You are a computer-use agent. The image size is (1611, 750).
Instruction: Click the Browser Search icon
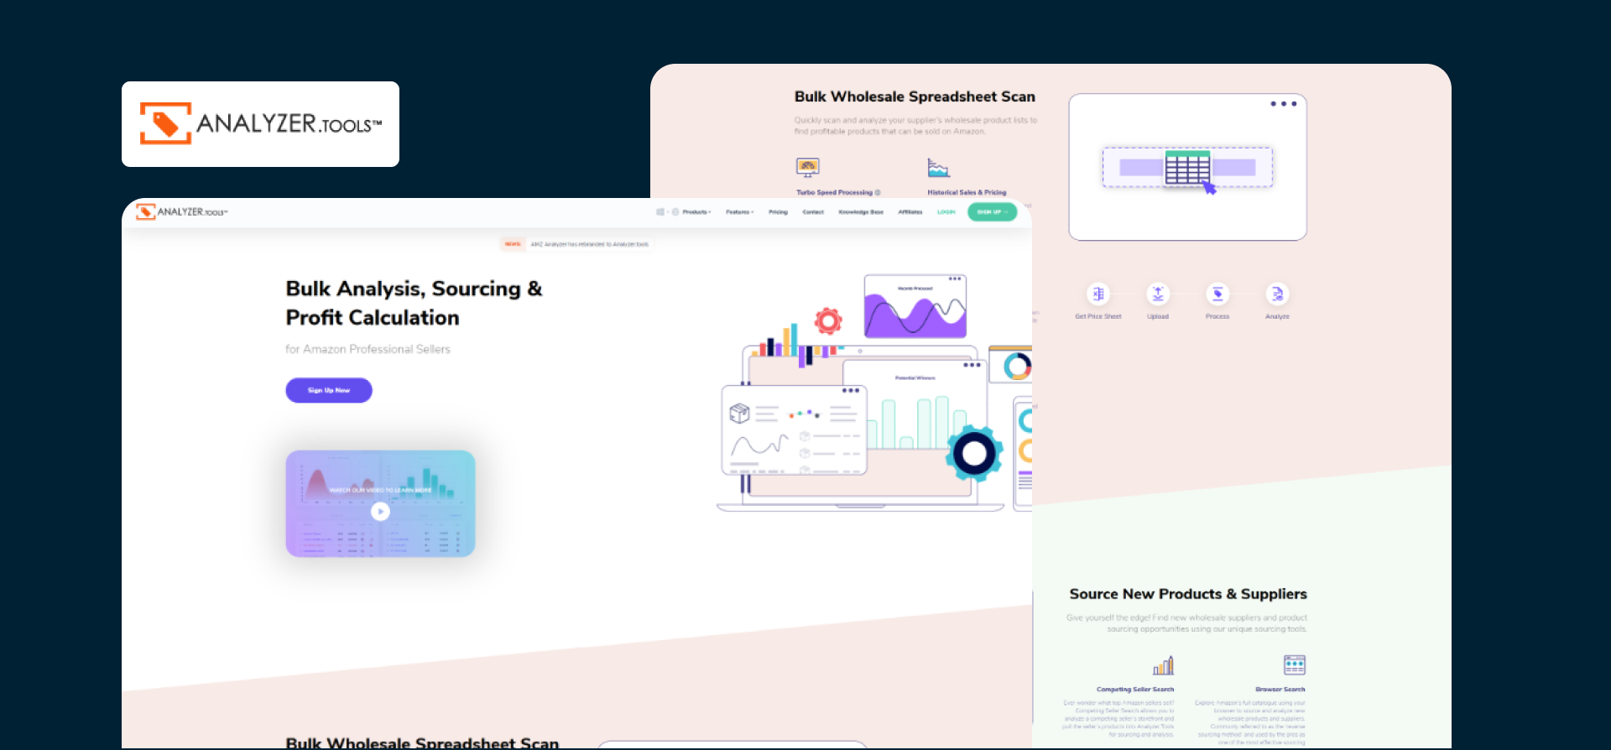click(1295, 665)
